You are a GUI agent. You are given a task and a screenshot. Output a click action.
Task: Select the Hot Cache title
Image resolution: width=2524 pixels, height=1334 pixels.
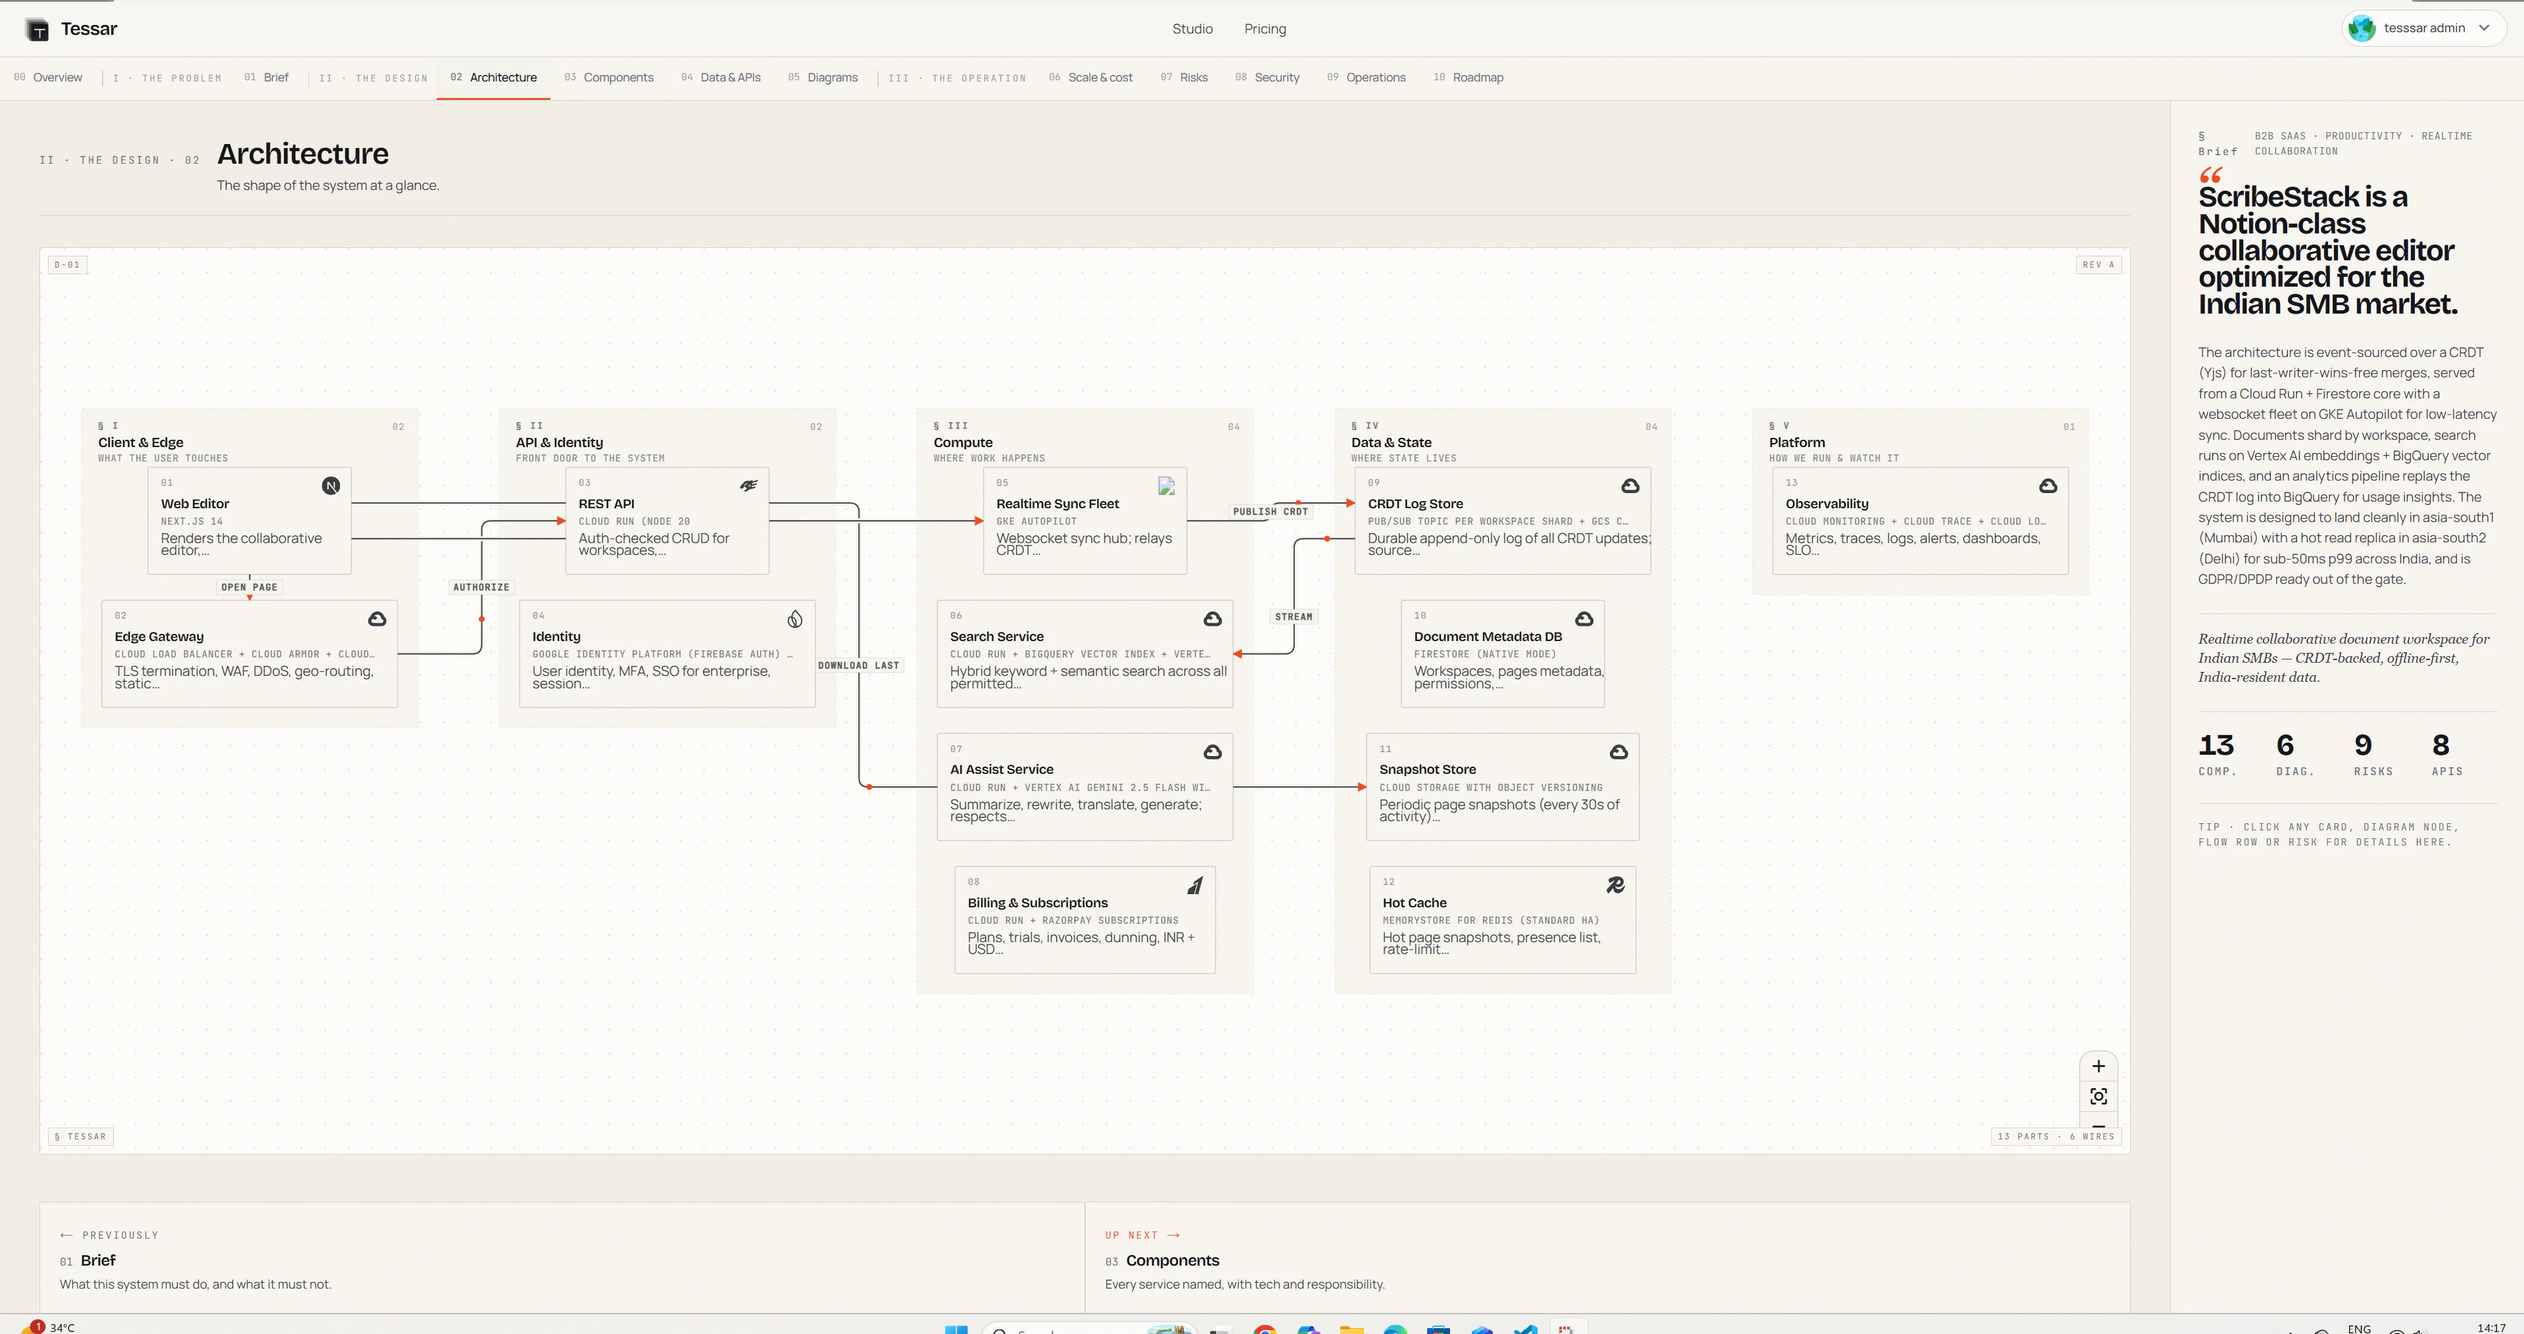pos(1414,903)
